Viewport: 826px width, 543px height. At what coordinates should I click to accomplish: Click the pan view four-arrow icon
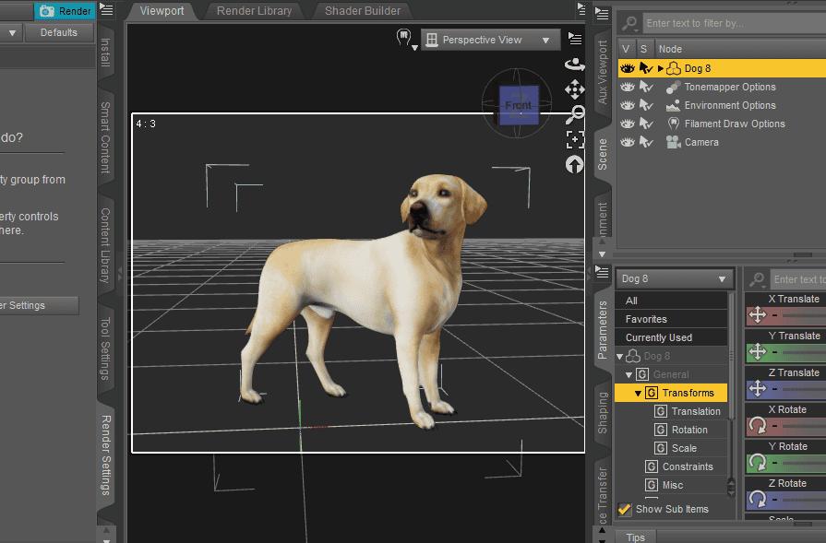pyautogui.click(x=574, y=89)
